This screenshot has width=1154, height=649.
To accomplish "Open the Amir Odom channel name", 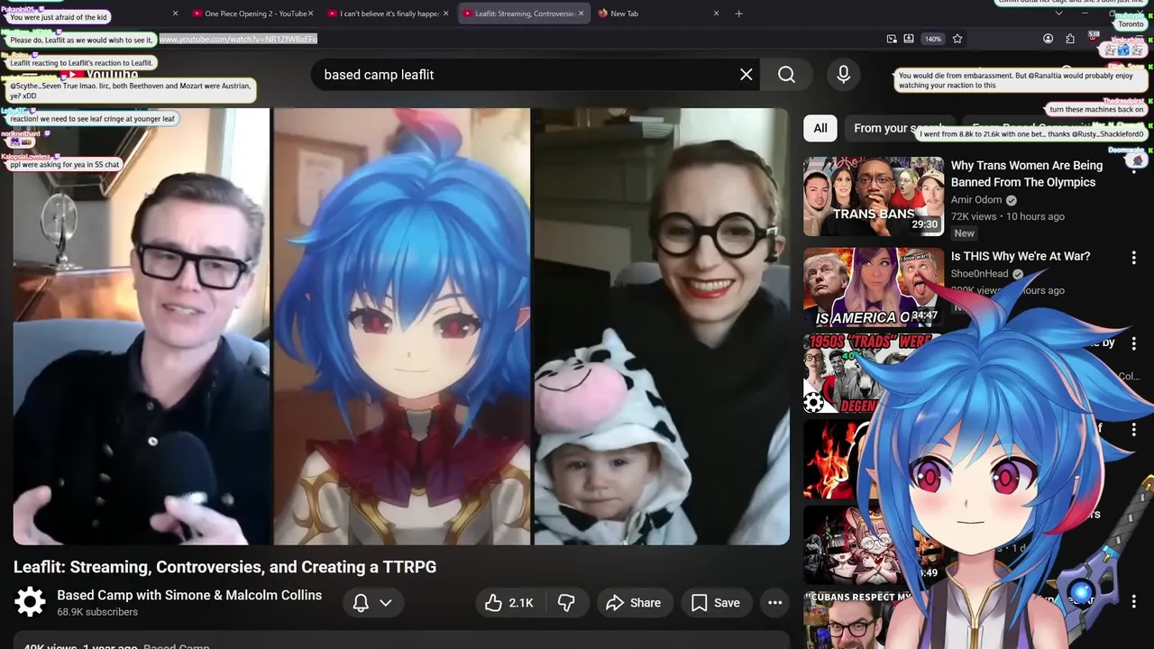I will [x=976, y=200].
